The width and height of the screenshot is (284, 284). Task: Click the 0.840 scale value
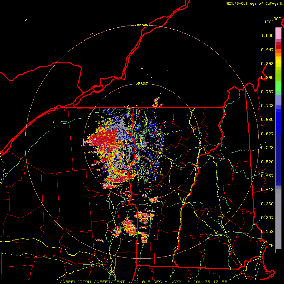pos(267,78)
